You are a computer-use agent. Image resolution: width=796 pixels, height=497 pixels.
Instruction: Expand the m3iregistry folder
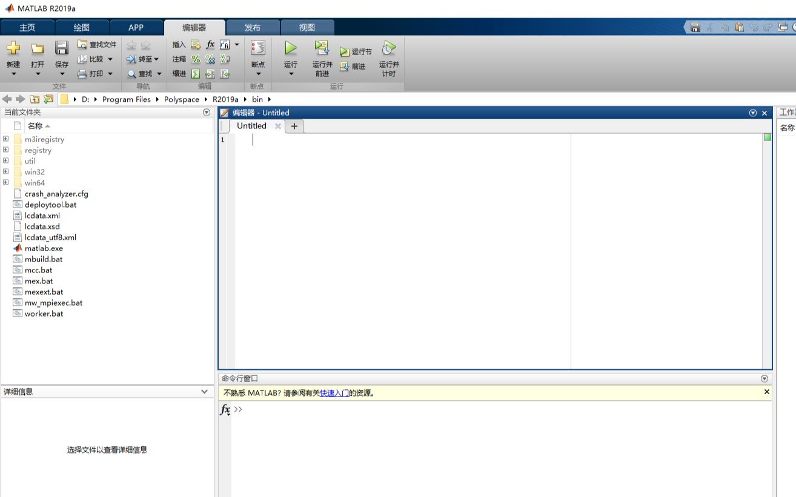(5, 139)
